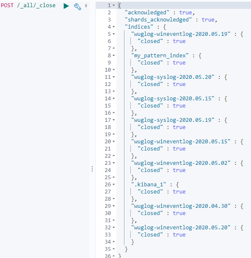Image resolution: width=251 pixels, height=258 pixels.
Task: Fold the my_pattern_index block
Action: tap(113, 56)
